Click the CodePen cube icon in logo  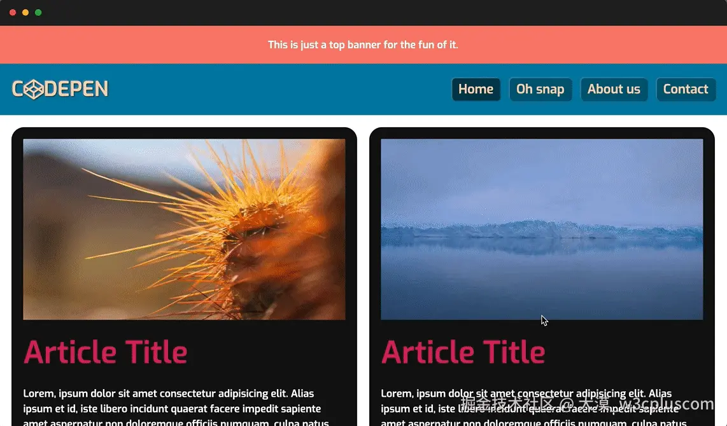(x=34, y=89)
